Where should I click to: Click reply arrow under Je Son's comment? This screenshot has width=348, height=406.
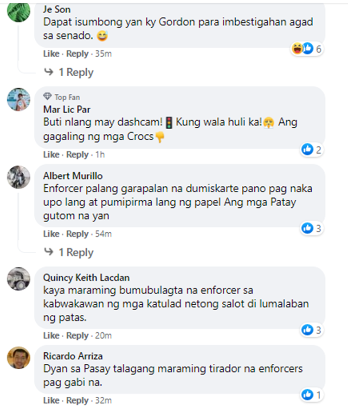pos(49,72)
